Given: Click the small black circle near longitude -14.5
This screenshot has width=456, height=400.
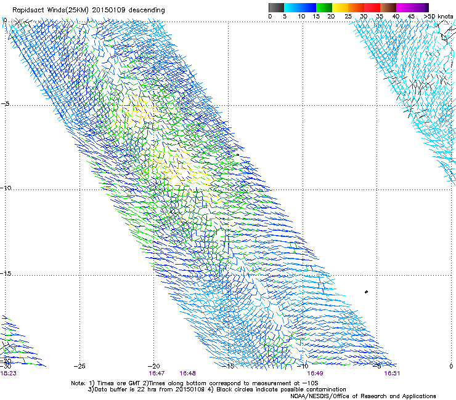Looking at the screenshot, I should click(238, 155).
